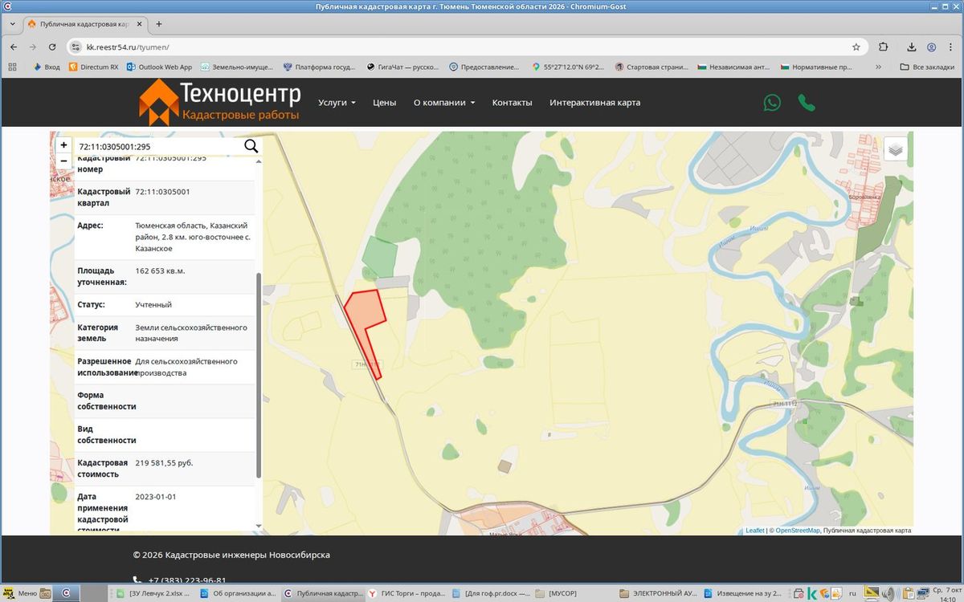Open the map layers control

point(896,149)
